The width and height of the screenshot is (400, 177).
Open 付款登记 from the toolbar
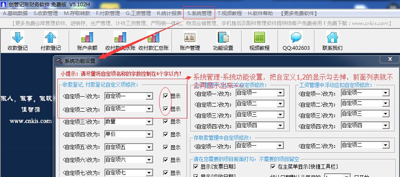50,41
